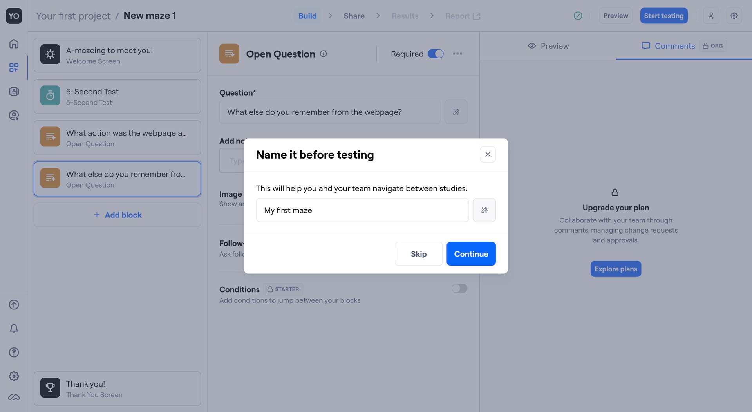Screen dimensions: 752x412
Task: Select the blocks builder icon in sidebar
Action: [x=14, y=67]
